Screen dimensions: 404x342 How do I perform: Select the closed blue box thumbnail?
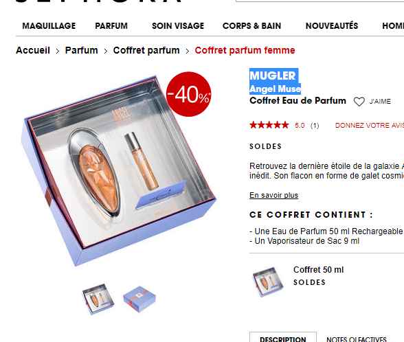(139, 299)
